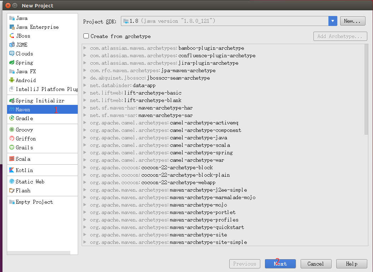This screenshot has height=272, width=373.
Task: Expand the jira-plugin-archetype tree node
Action: click(x=84, y=63)
